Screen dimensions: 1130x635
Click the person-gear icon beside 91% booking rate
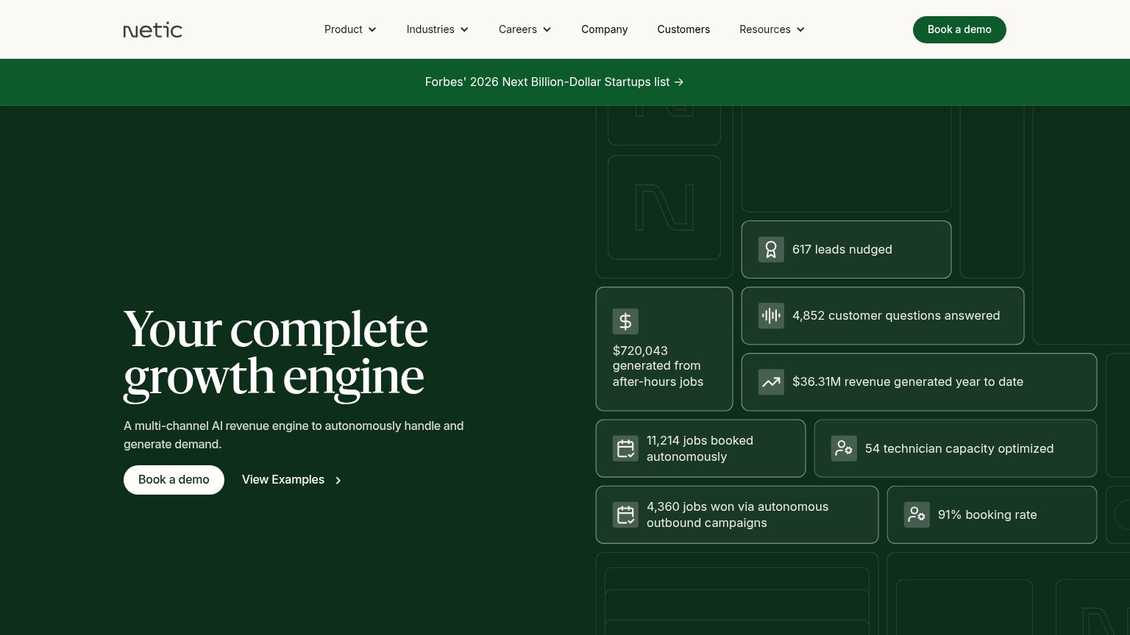pyautogui.click(x=917, y=514)
